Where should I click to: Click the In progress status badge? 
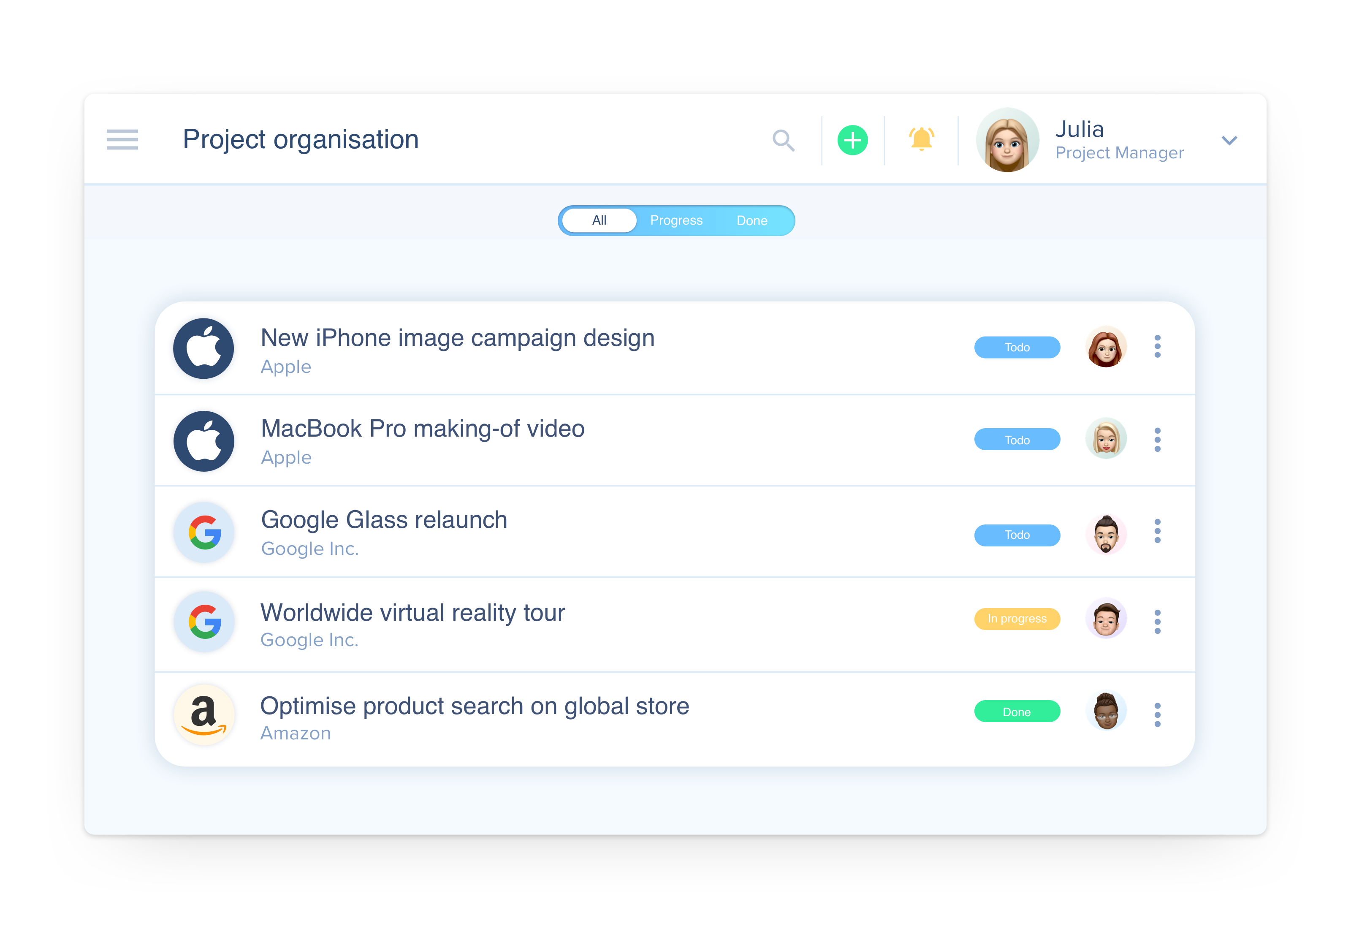coord(1017,618)
